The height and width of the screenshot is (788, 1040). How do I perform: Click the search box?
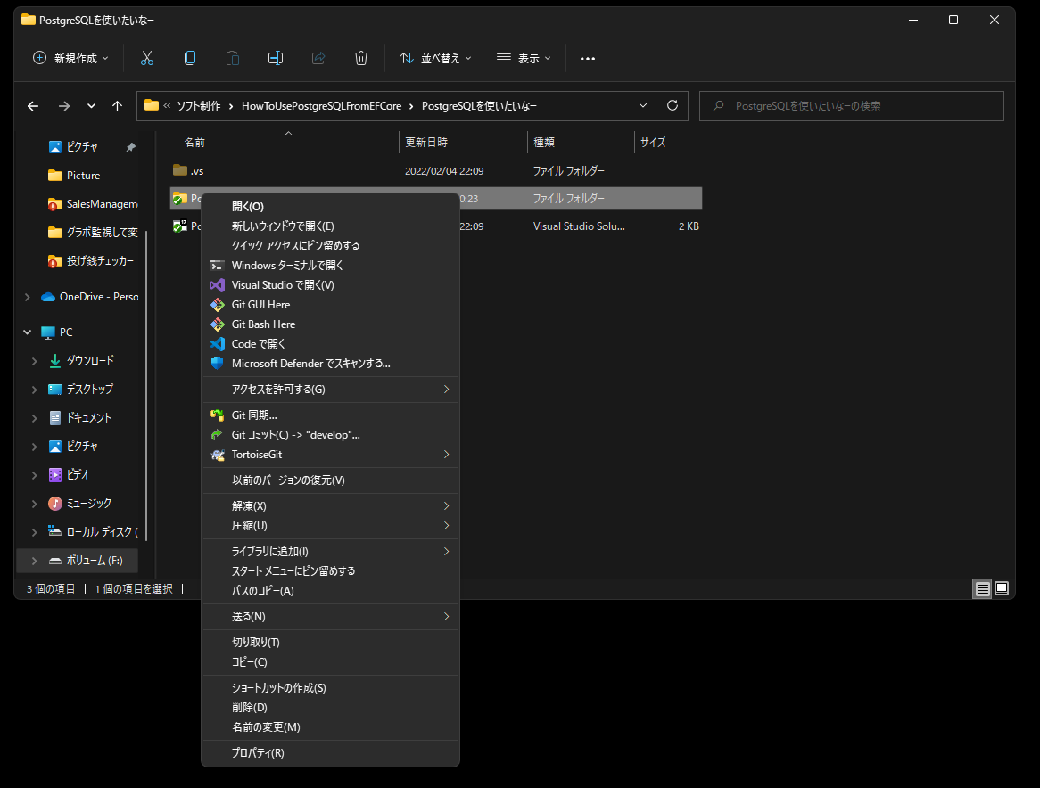click(x=852, y=106)
